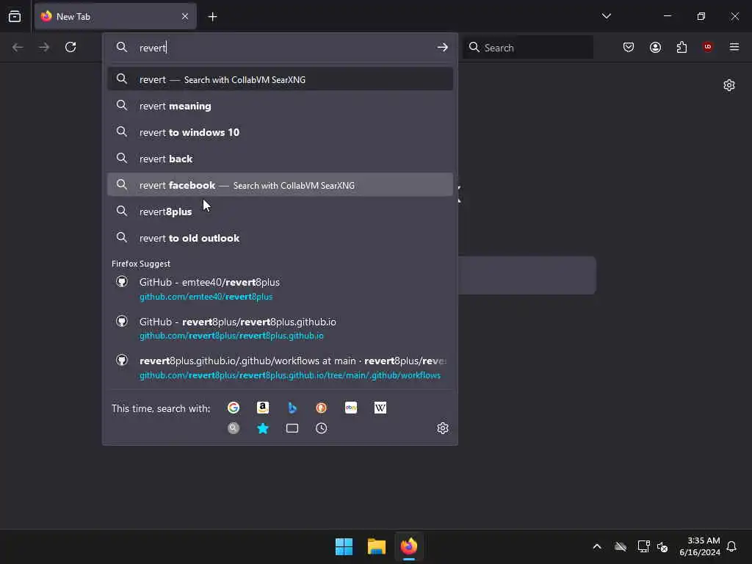Open GitHub revert8plus/revert8plus.github.io suggestion
The image size is (752, 564).
(x=280, y=328)
